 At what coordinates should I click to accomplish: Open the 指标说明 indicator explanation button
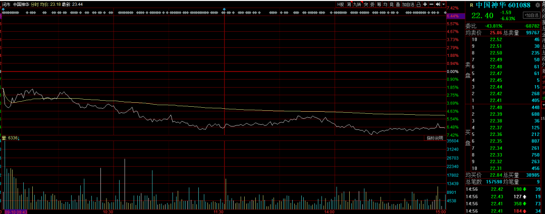tap(435, 138)
